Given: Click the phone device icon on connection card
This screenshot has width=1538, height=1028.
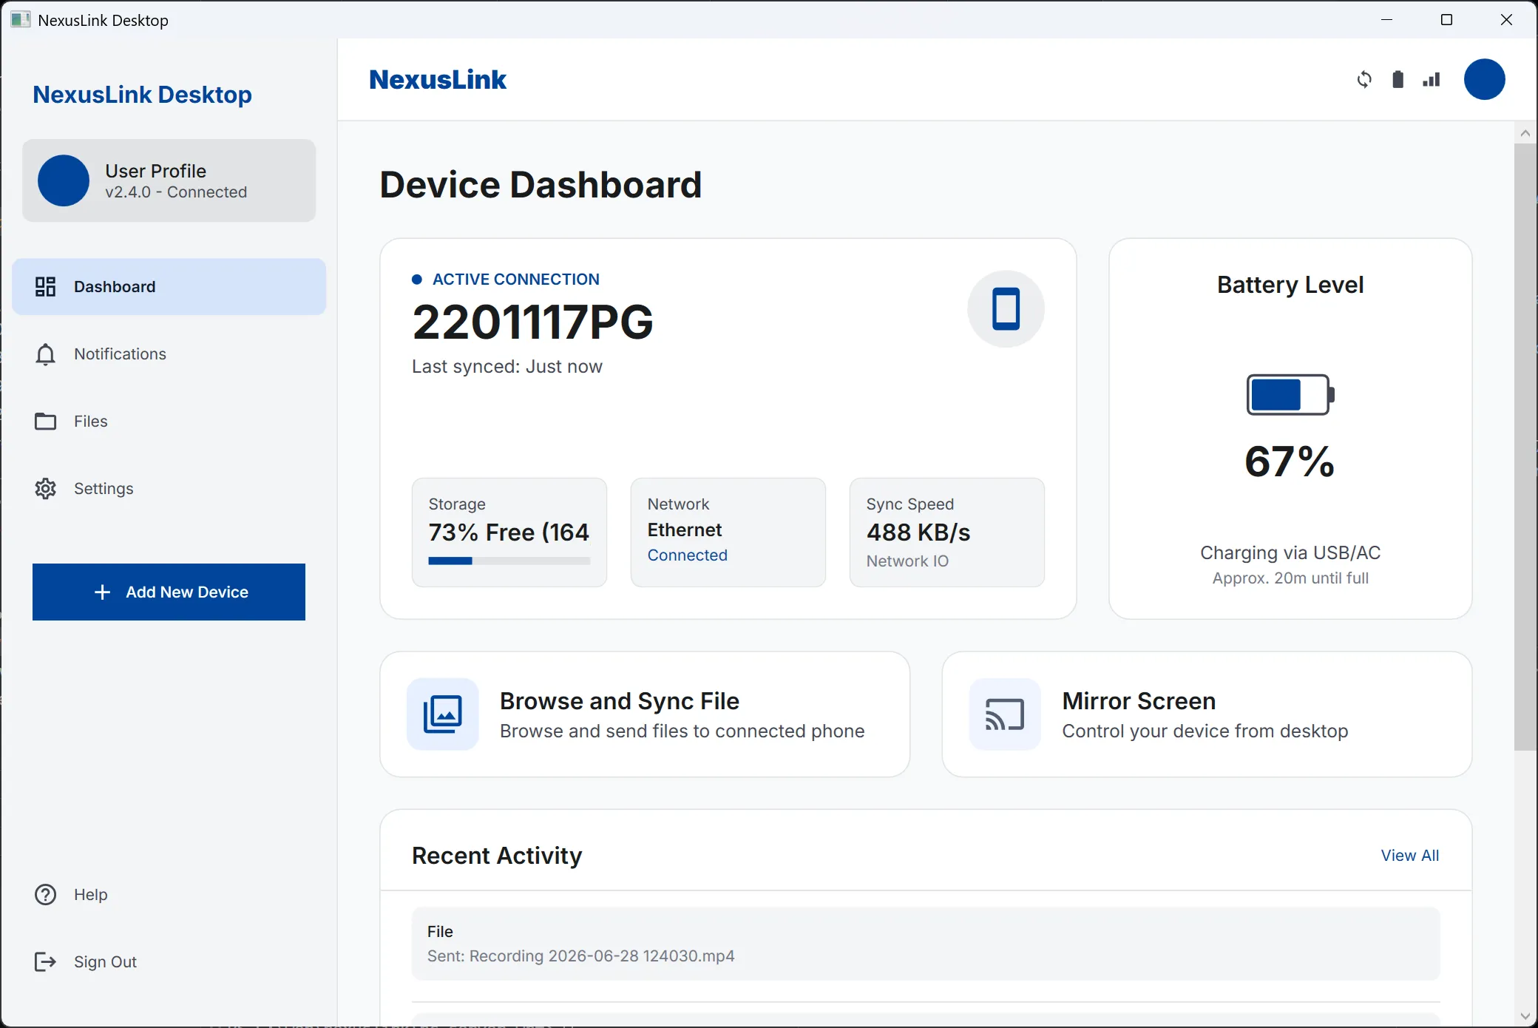Looking at the screenshot, I should (1006, 308).
